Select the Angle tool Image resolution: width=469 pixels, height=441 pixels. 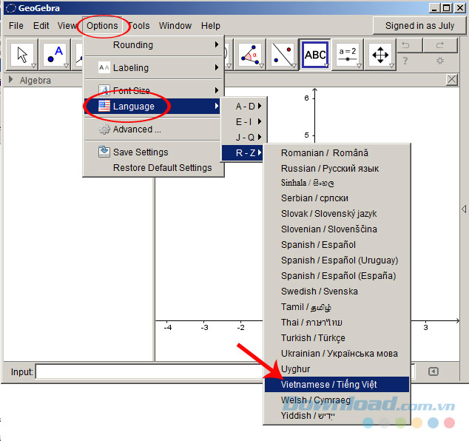click(250, 54)
